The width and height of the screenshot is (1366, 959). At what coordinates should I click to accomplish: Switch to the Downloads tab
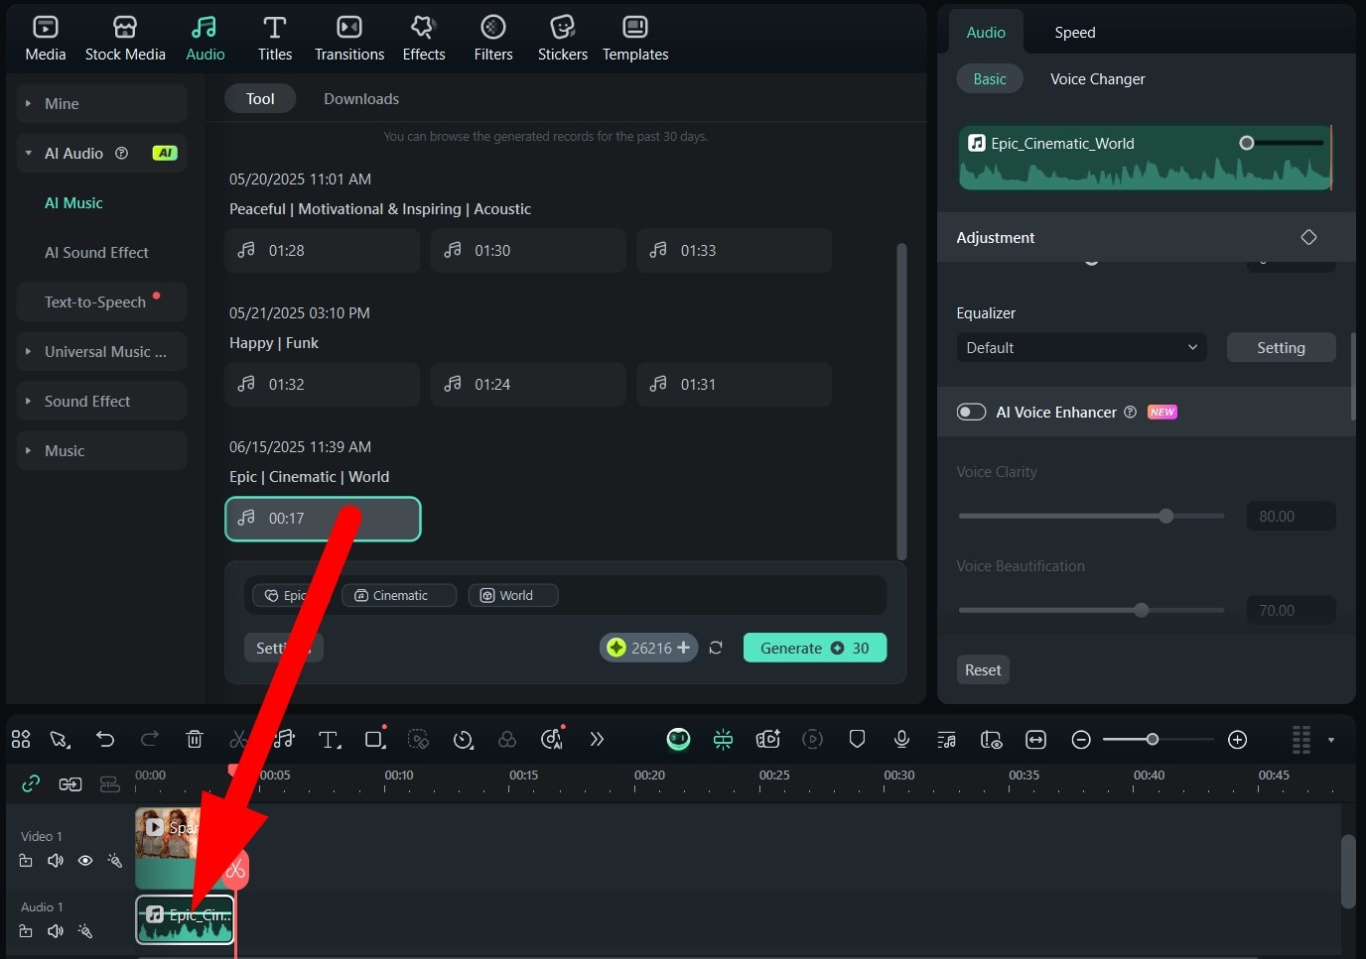coord(361,98)
